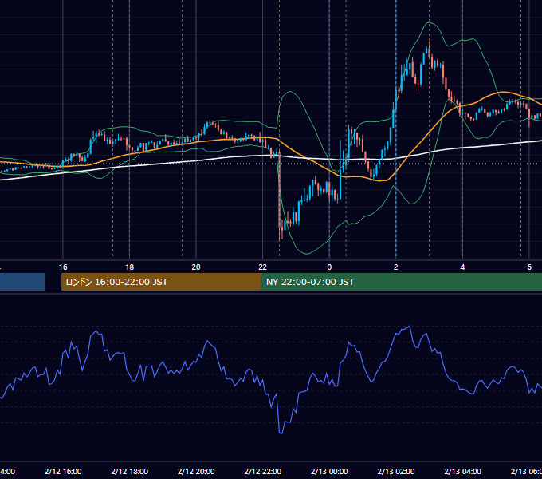The image size is (542, 479).
Task: Click the upper time axis label 4
Action: point(462,267)
